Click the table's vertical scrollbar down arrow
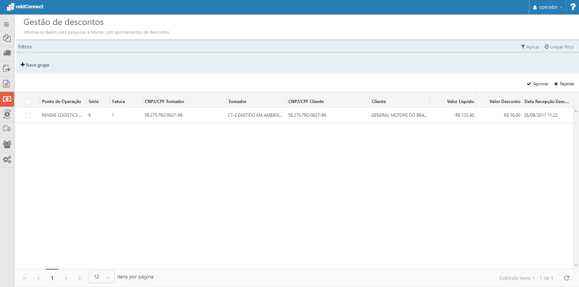Viewport: 579px width, 287px height. tap(576, 265)
